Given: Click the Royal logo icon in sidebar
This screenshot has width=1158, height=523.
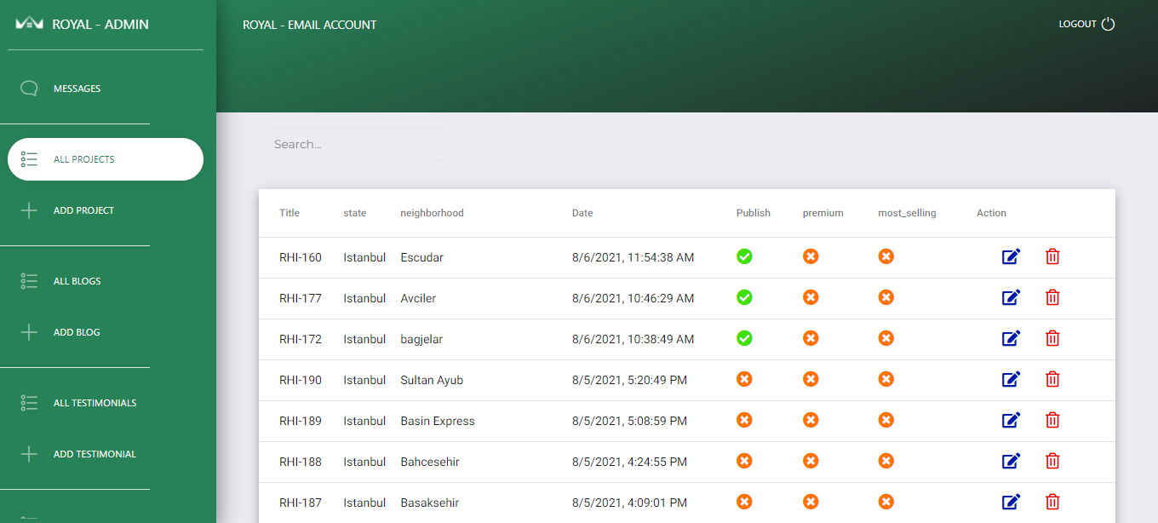Looking at the screenshot, I should pyautogui.click(x=29, y=24).
